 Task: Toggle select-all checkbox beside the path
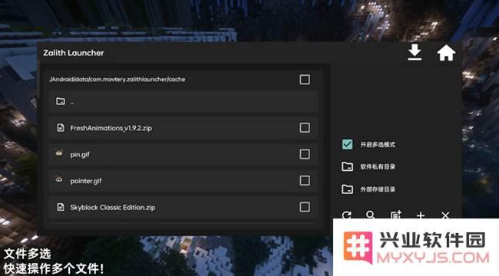tap(305, 80)
